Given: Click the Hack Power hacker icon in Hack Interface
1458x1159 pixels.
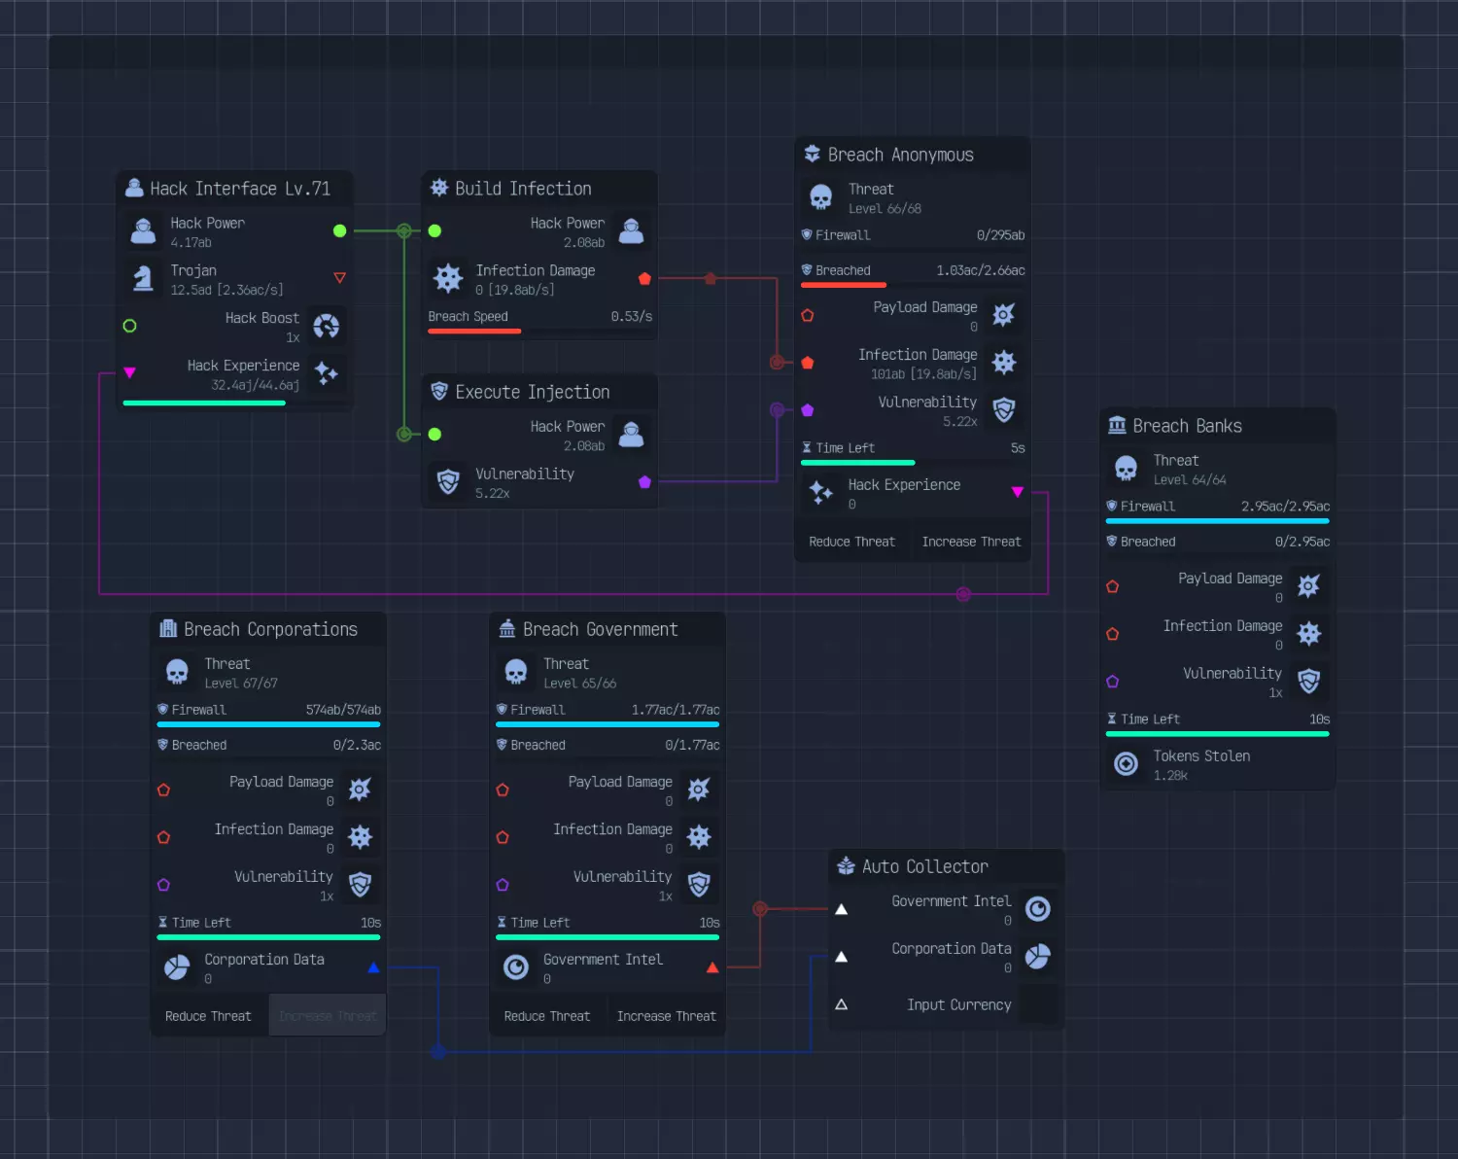Looking at the screenshot, I should (143, 231).
